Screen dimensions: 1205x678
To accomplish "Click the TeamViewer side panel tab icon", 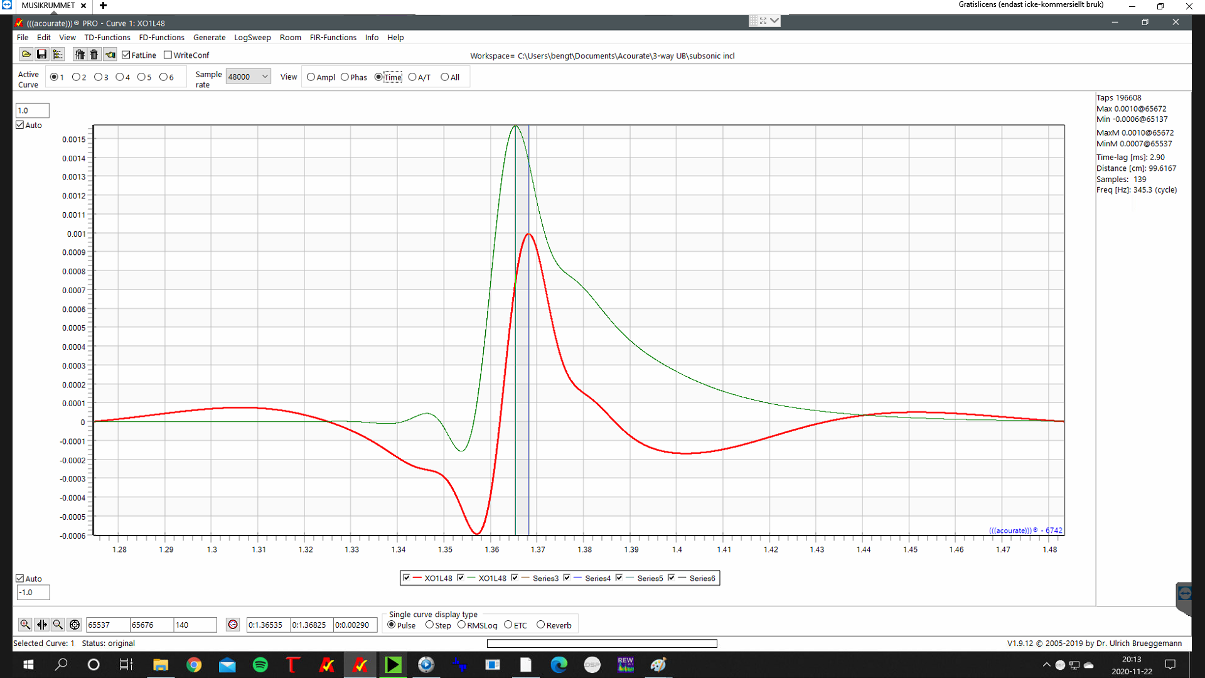I will [x=1184, y=593].
